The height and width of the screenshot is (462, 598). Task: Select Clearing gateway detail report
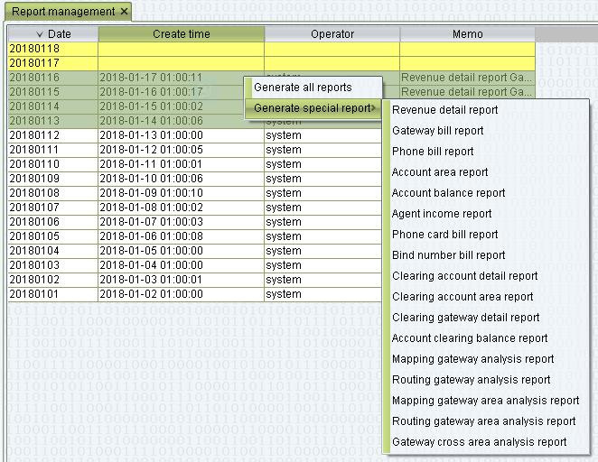[465, 318]
